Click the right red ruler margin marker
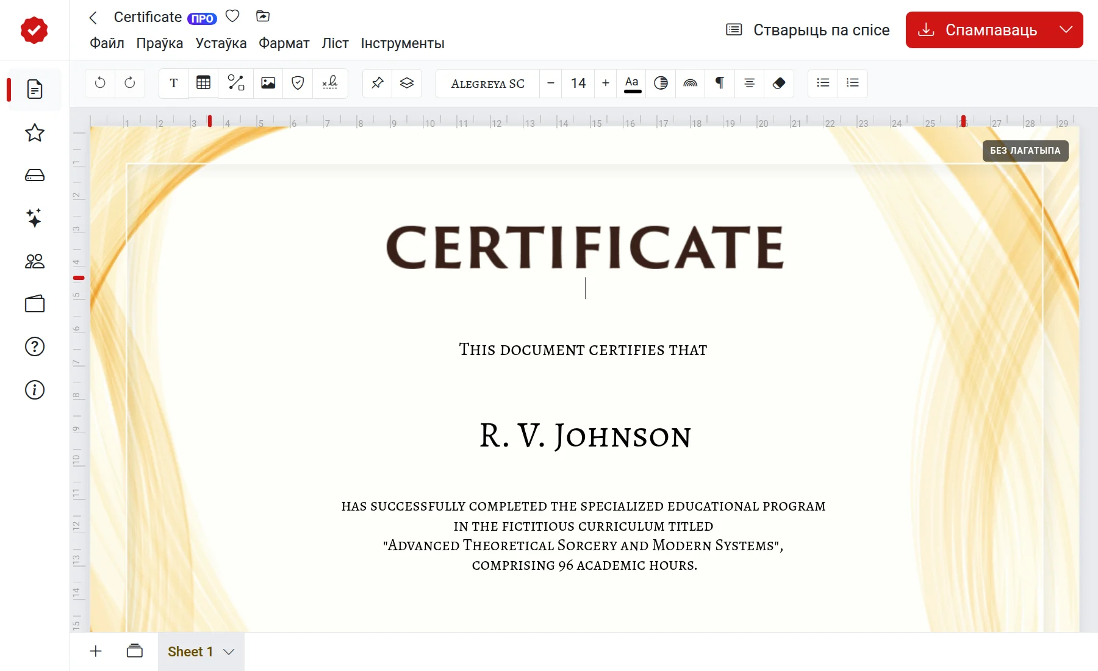1098x671 pixels. (963, 121)
